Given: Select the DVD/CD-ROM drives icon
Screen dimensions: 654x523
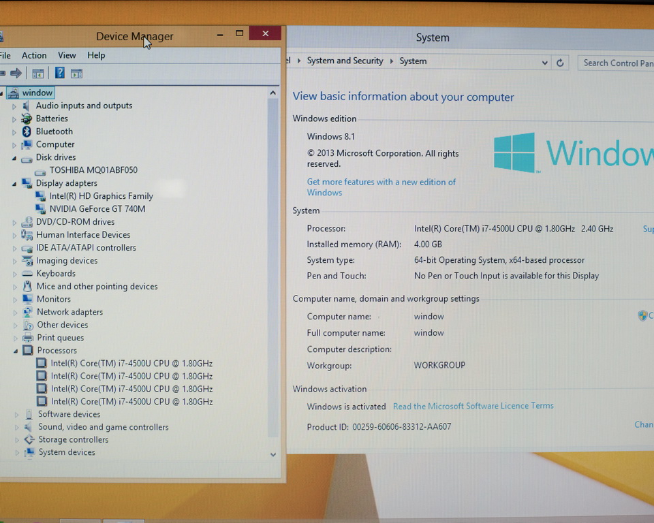Looking at the screenshot, I should pyautogui.click(x=27, y=222).
